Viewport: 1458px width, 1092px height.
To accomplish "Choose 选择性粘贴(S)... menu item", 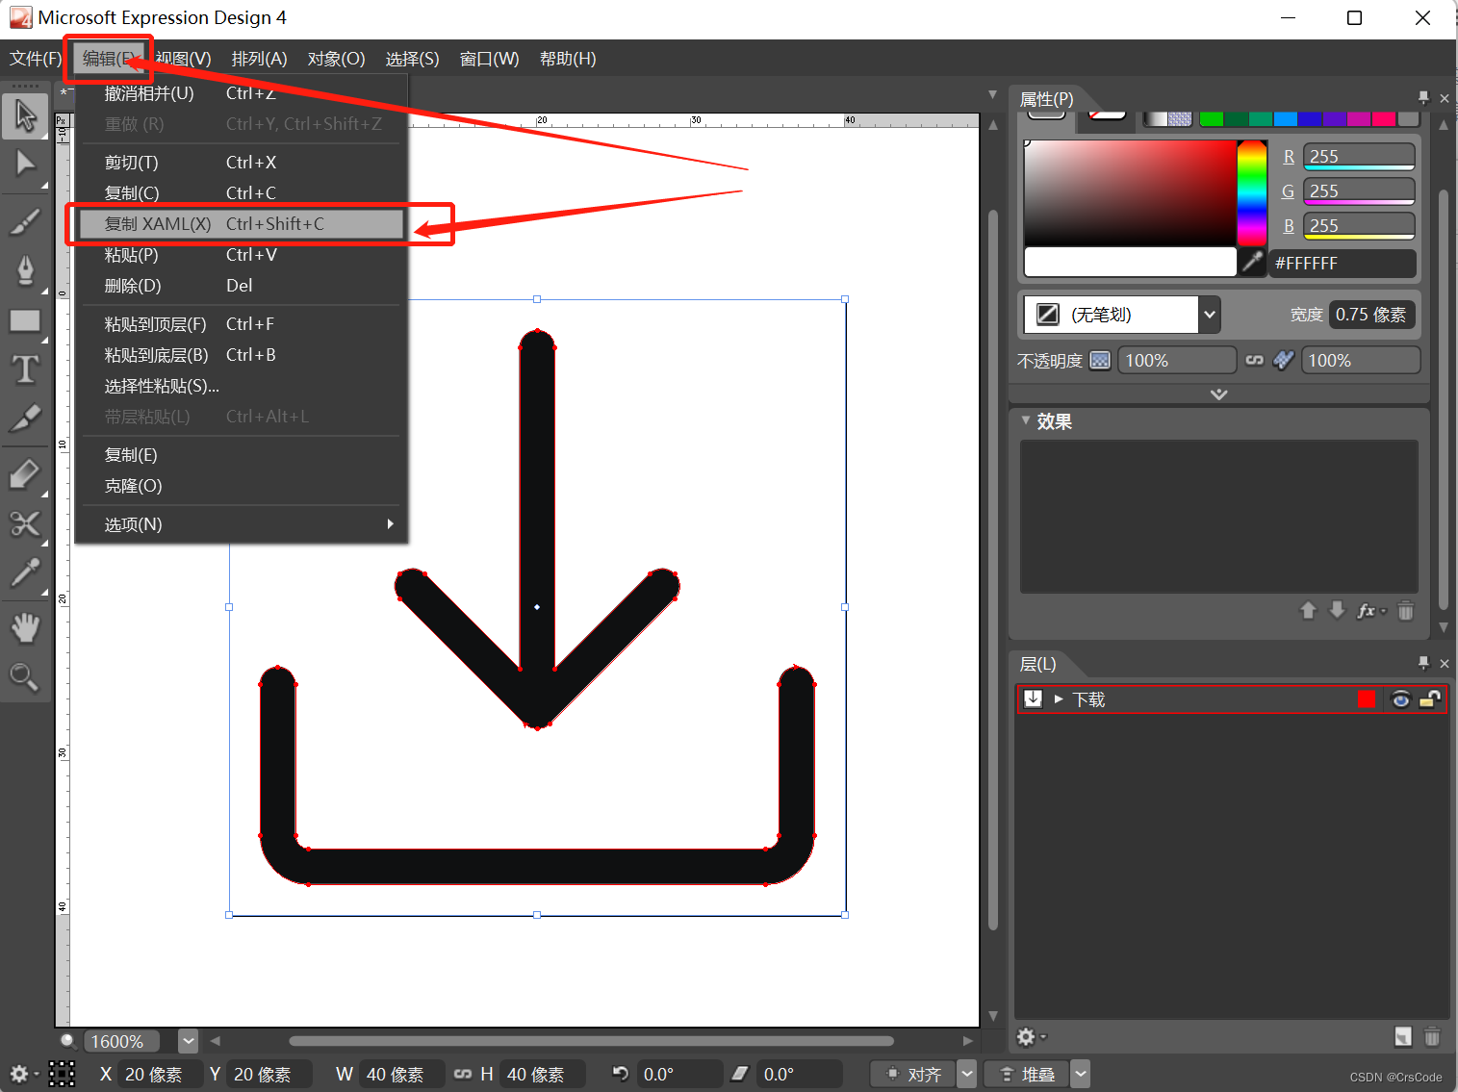I will 241,386.
